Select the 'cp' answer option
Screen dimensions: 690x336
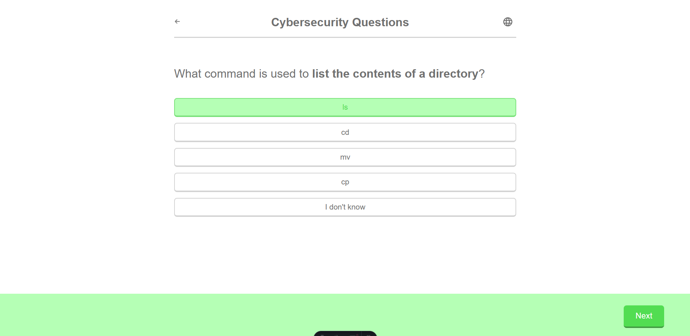345,182
